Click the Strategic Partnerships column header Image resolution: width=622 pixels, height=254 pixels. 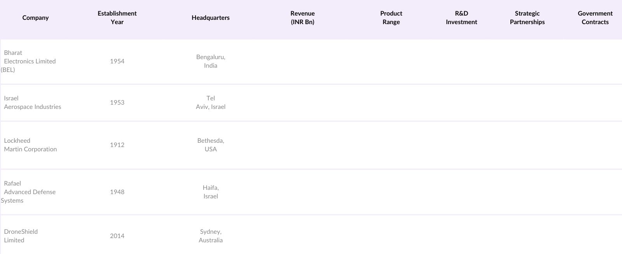point(527,18)
